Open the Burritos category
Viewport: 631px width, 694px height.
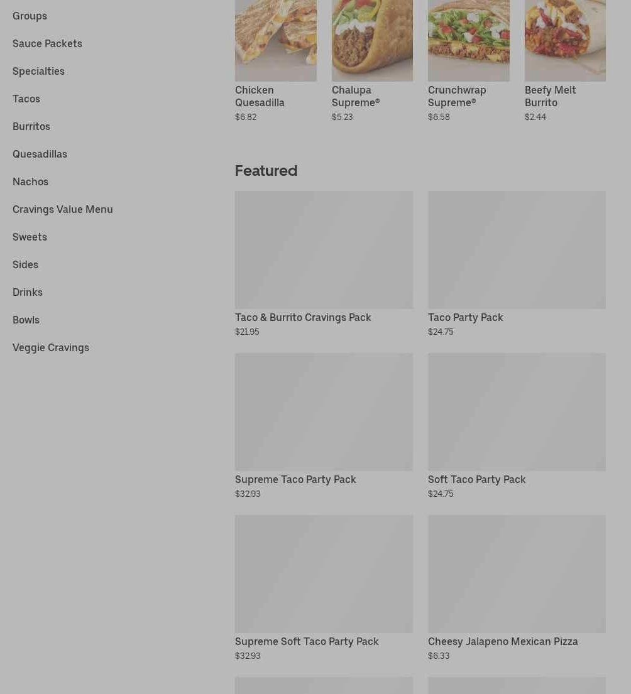pyautogui.click(x=31, y=127)
